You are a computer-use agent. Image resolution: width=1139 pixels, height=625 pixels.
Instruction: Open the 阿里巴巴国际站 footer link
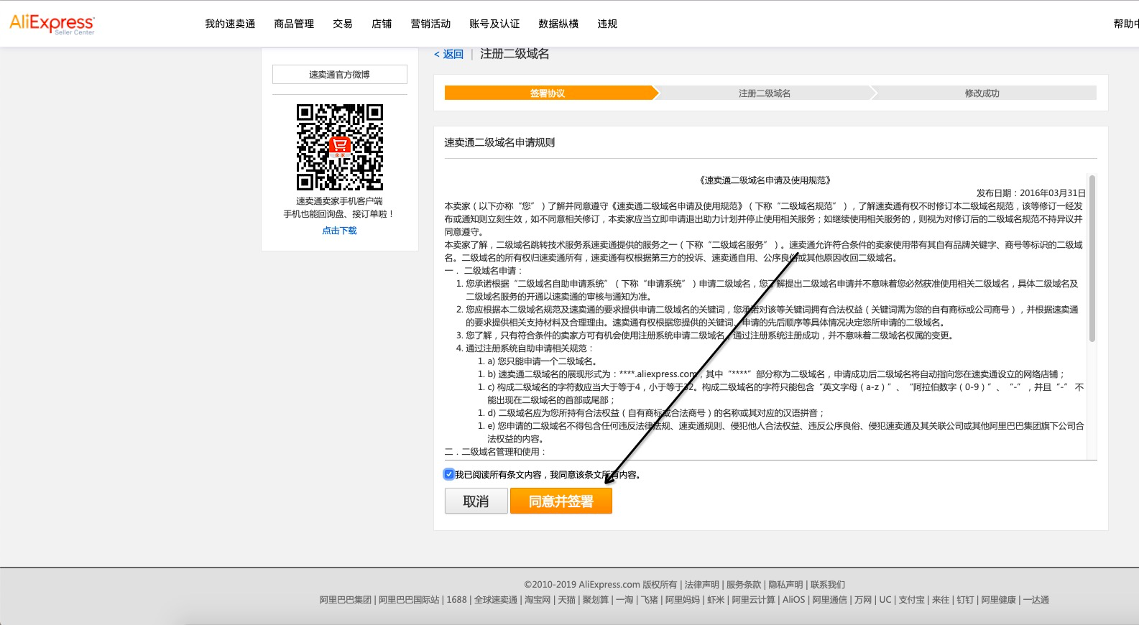pos(409,600)
